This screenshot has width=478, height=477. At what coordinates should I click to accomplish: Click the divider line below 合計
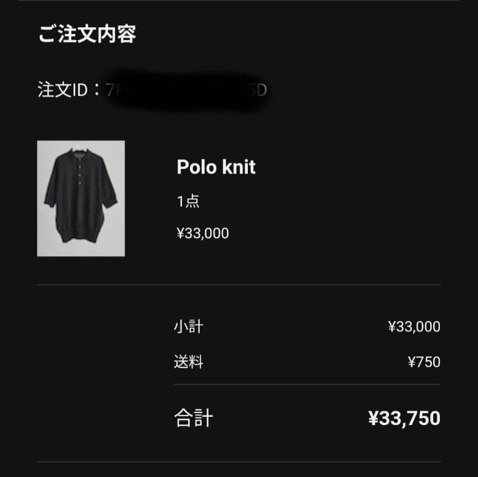pyautogui.click(x=239, y=462)
